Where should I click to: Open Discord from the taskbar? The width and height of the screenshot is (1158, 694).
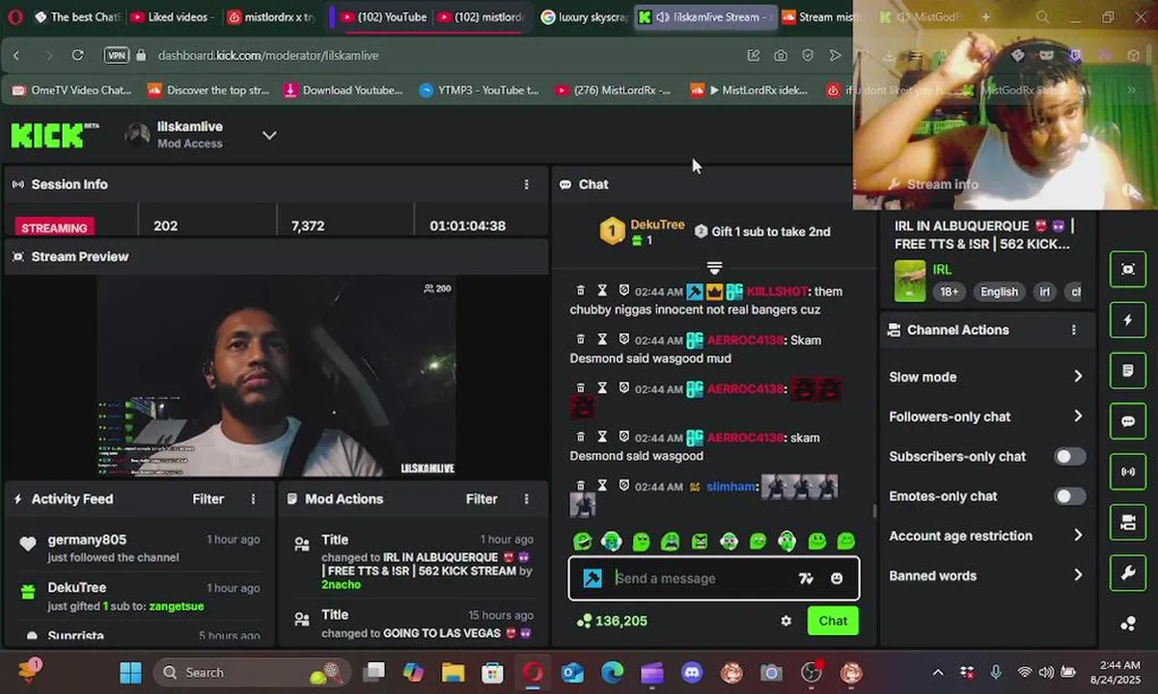[692, 672]
